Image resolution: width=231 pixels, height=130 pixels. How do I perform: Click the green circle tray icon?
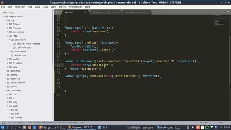click(207, 127)
